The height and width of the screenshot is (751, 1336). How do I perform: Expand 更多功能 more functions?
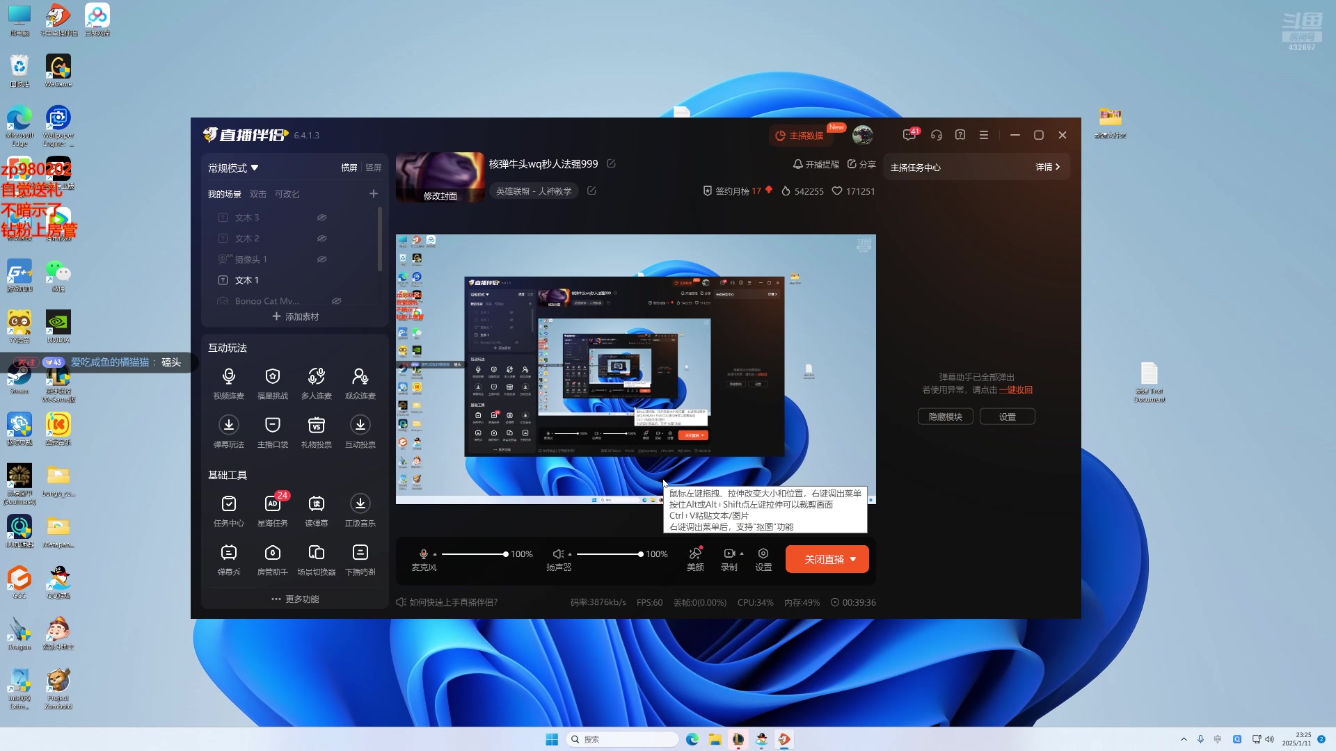(295, 599)
